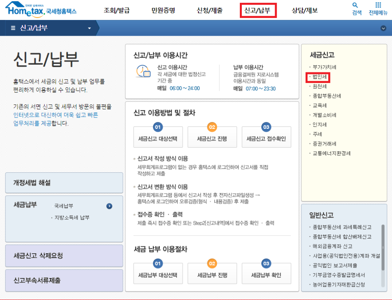Select 개별소비세 under 세금신고
The height and width of the screenshot is (300, 392).
324,115
